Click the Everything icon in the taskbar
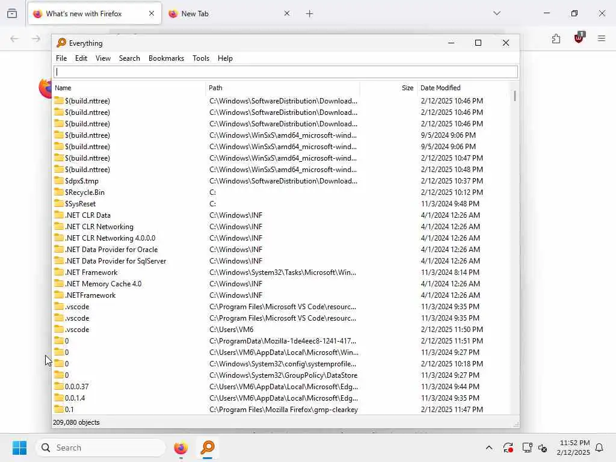Viewport: 616px width, 462px height. [x=208, y=448]
